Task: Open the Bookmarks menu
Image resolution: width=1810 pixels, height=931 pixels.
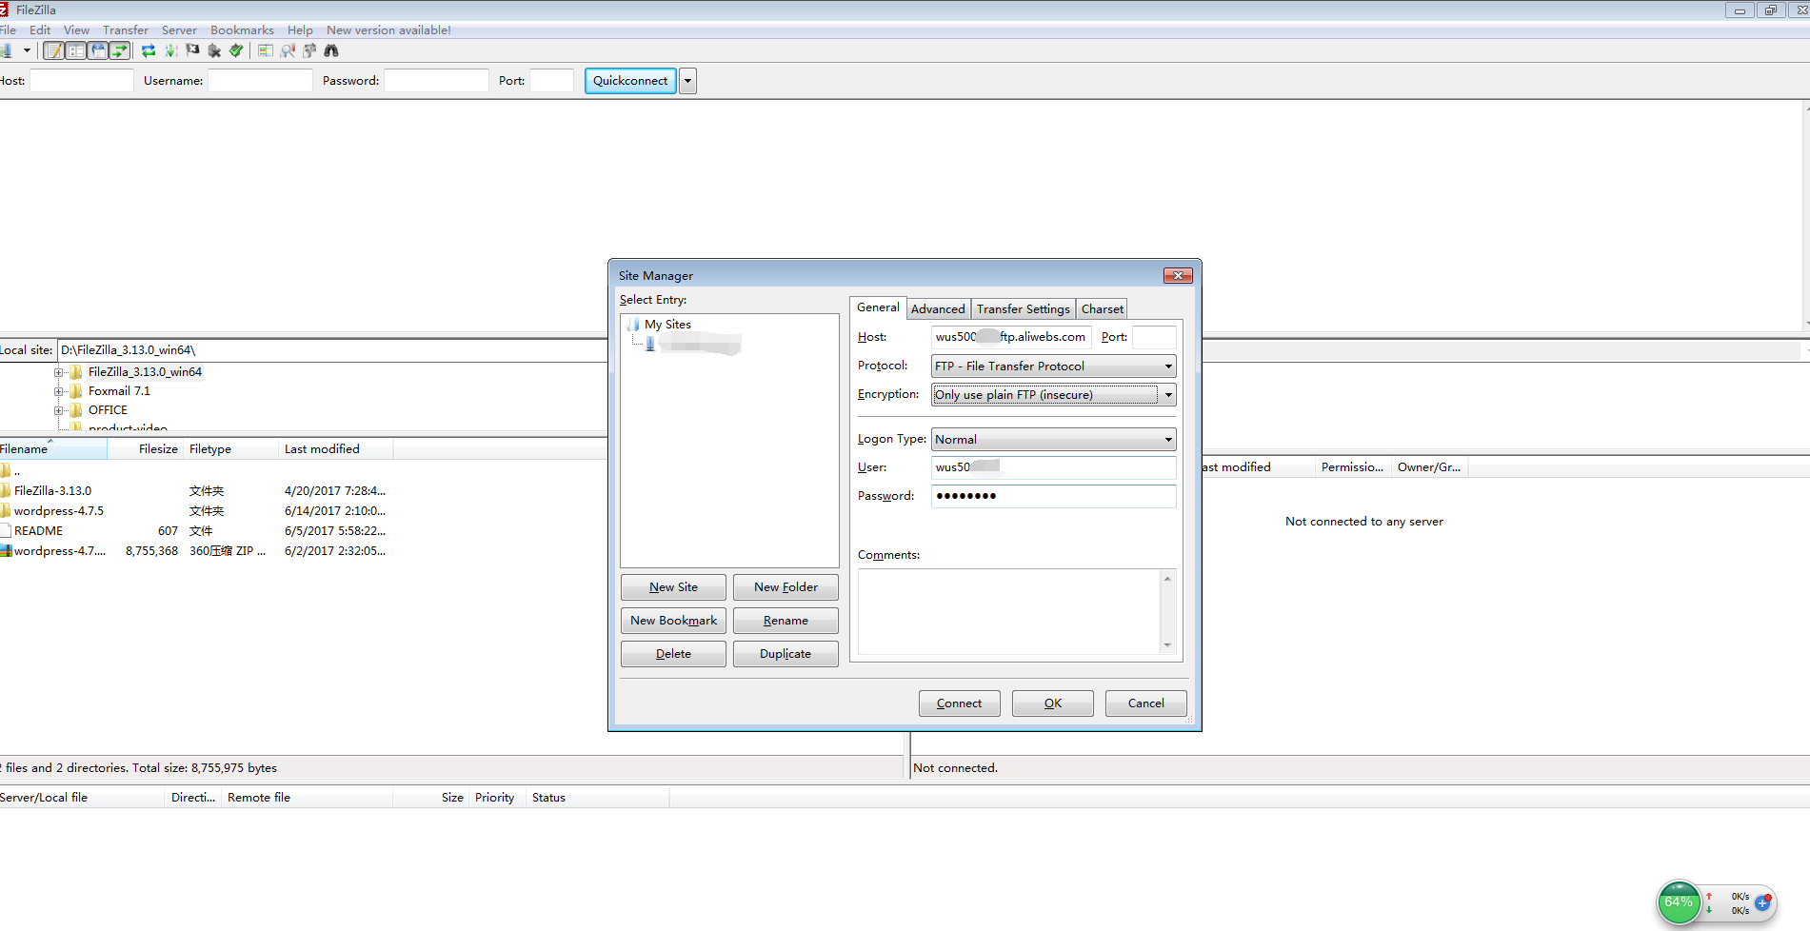Action: 242,30
